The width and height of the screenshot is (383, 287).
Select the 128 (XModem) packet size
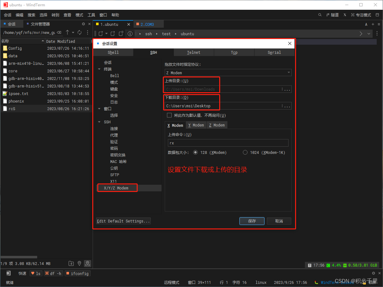195,152
